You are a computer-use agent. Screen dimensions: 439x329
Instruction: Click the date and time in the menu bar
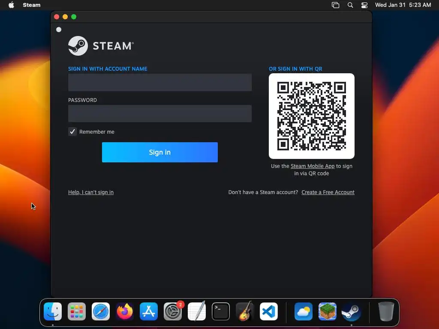[x=403, y=5]
